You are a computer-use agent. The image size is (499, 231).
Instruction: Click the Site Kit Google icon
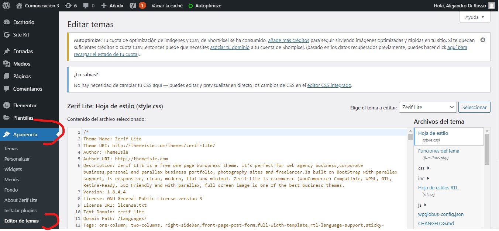[7, 35]
